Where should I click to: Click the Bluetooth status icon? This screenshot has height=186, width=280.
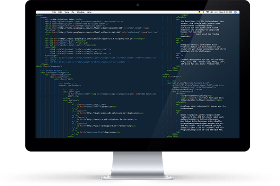203,12
